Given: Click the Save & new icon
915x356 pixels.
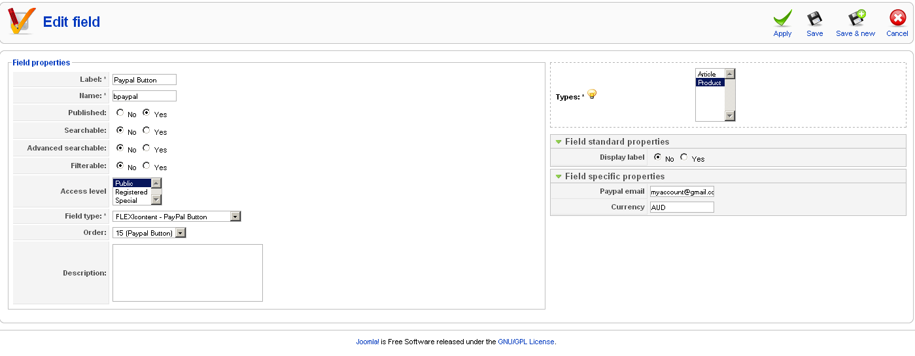Looking at the screenshot, I should [856, 18].
